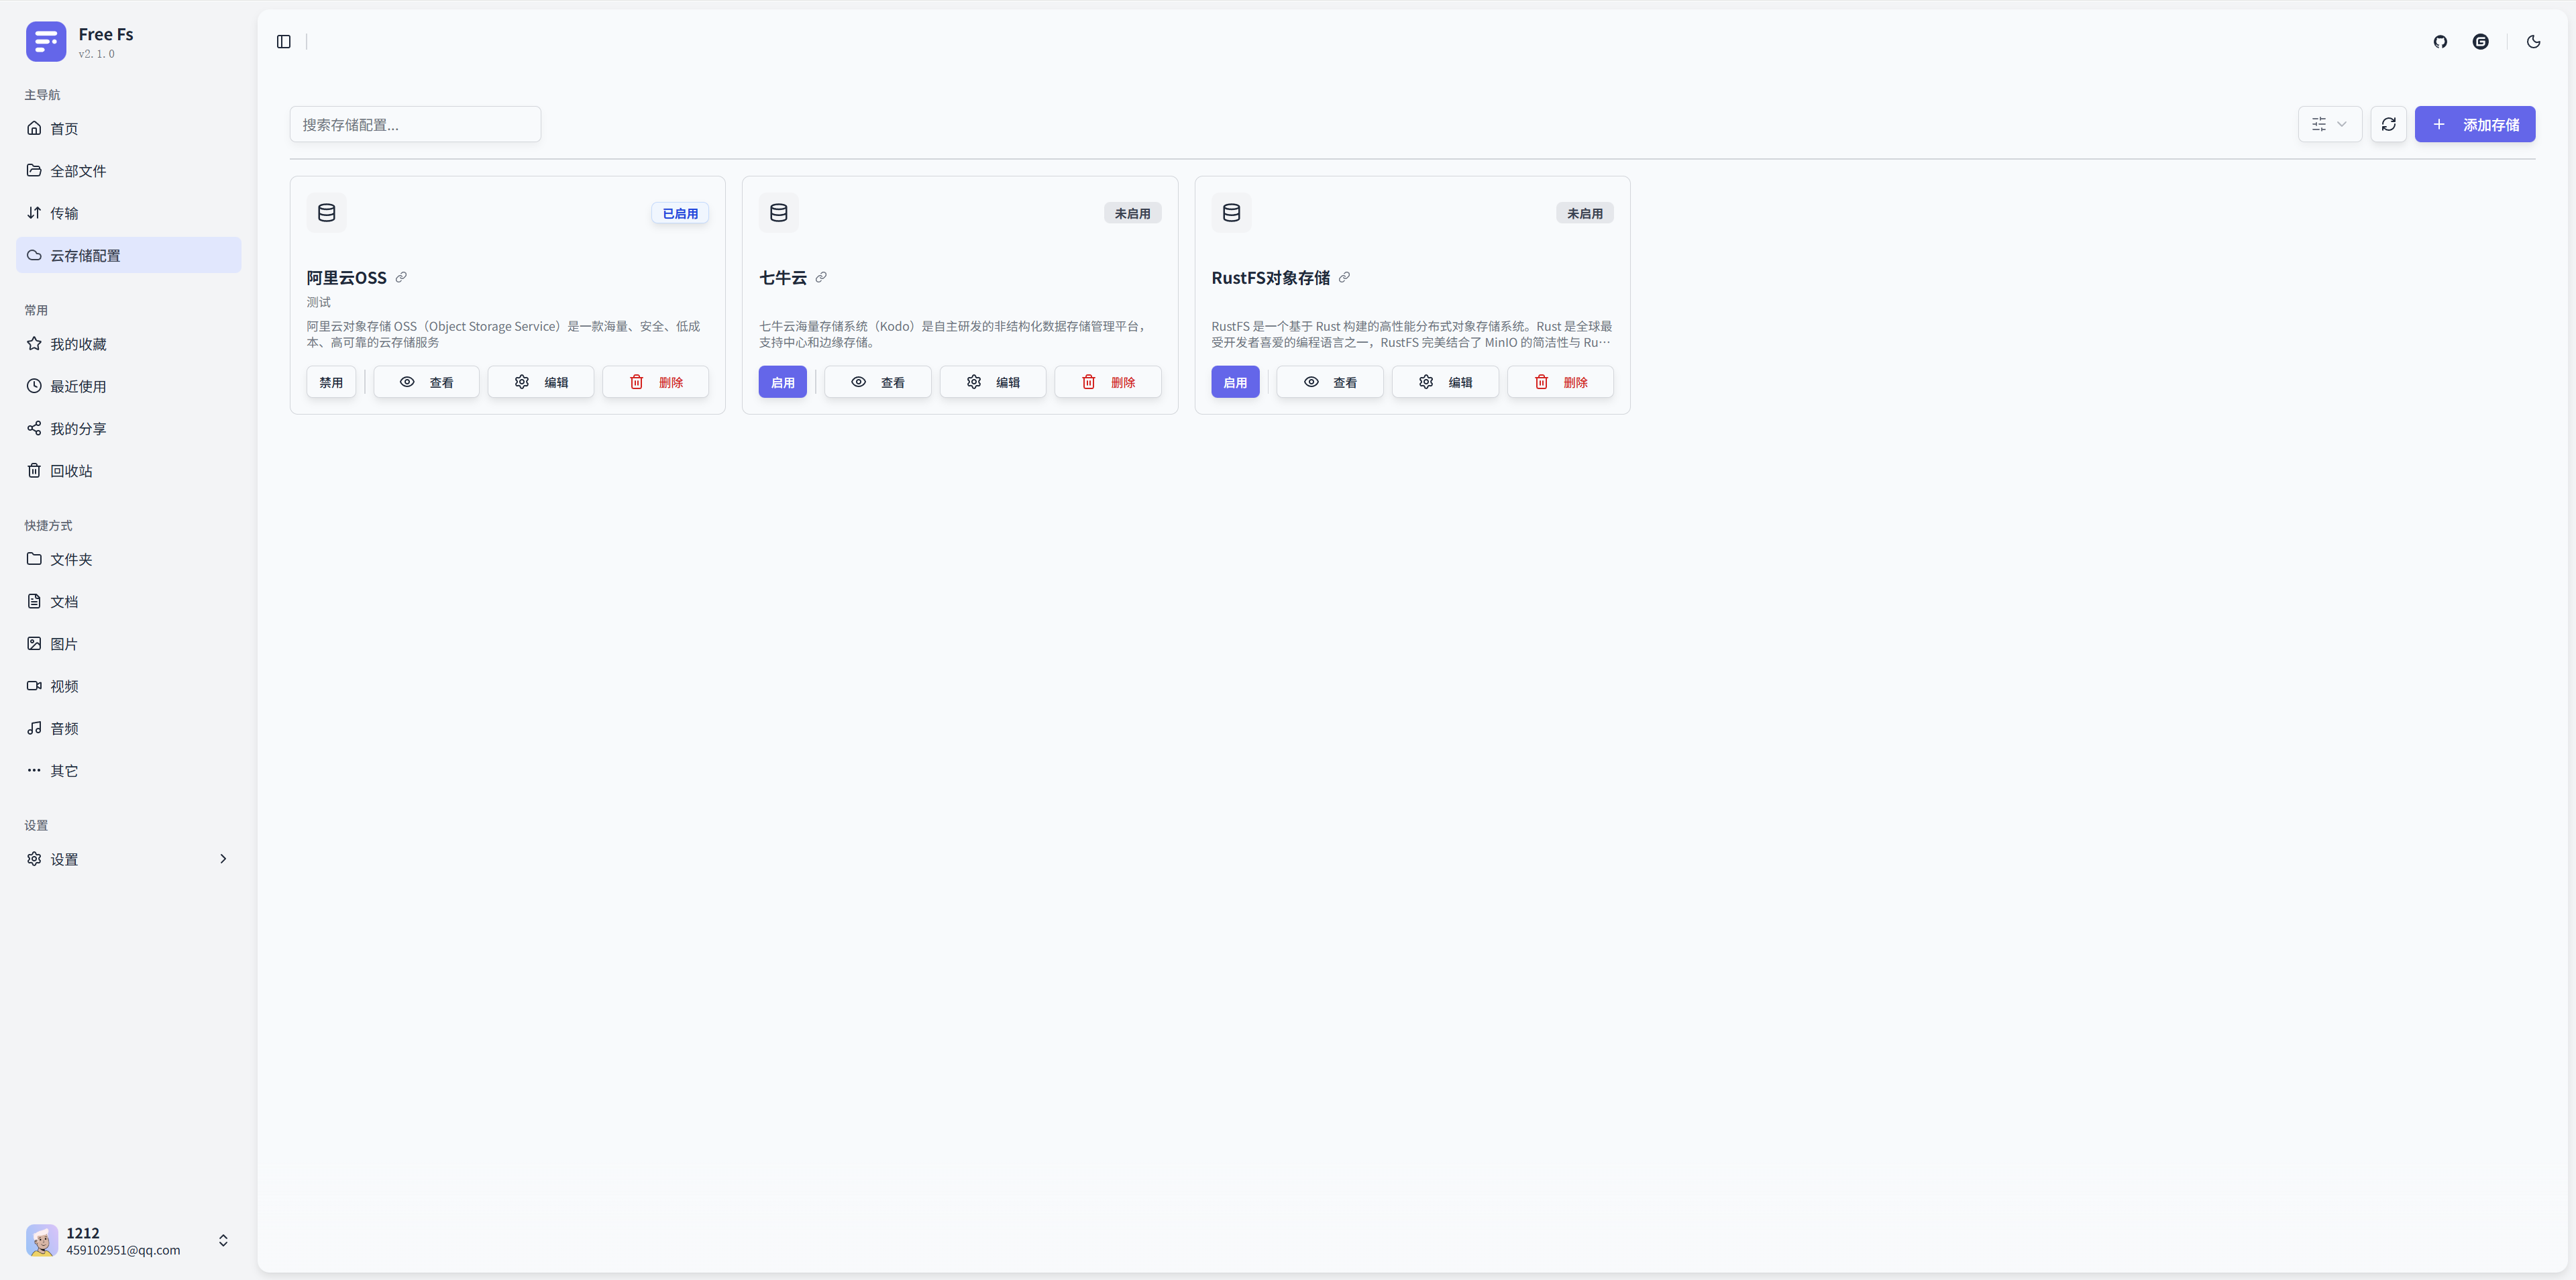Disable the 阿里云OSS storage
The height and width of the screenshot is (1280, 2576).
click(x=331, y=382)
